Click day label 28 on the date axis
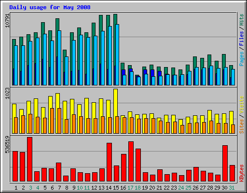Screen dimensions: 247x193 tap(210, 188)
